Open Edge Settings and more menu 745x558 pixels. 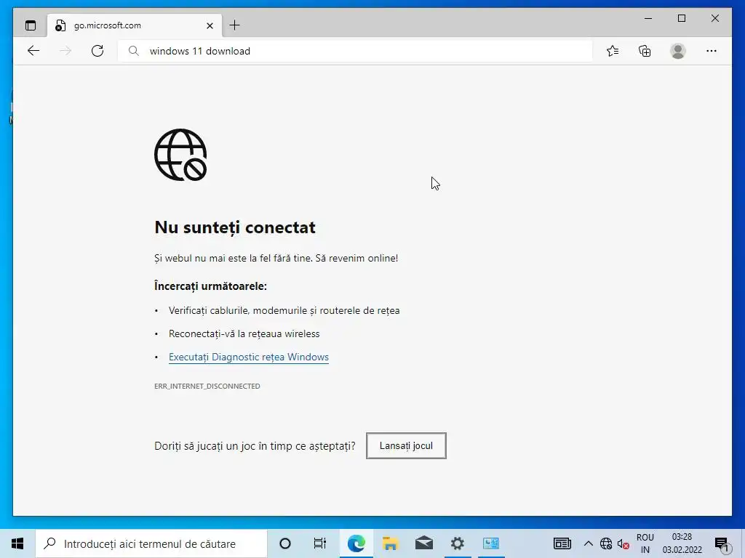click(x=712, y=51)
